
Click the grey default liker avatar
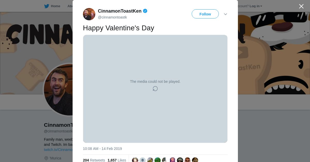pos(143,160)
